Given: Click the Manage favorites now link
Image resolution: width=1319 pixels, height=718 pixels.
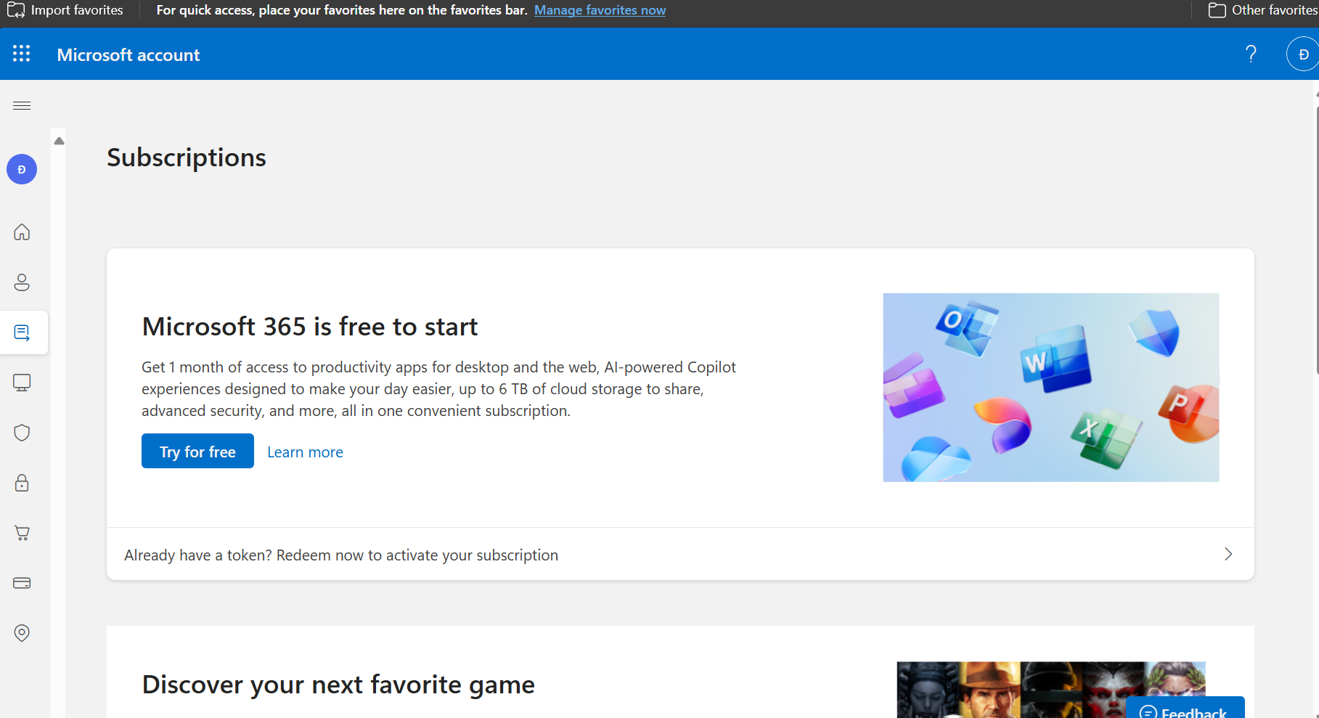Looking at the screenshot, I should point(600,10).
